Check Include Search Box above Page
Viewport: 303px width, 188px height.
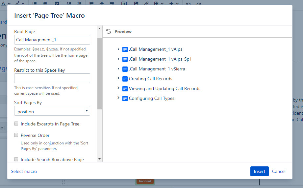16,159
